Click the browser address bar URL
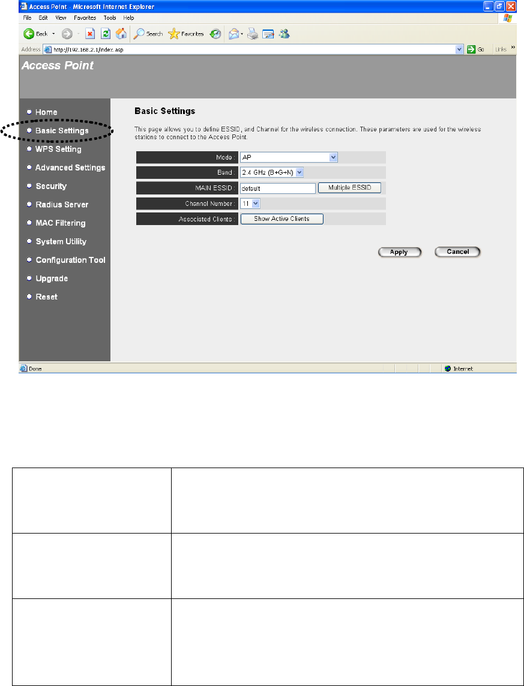 pyautogui.click(x=88, y=49)
